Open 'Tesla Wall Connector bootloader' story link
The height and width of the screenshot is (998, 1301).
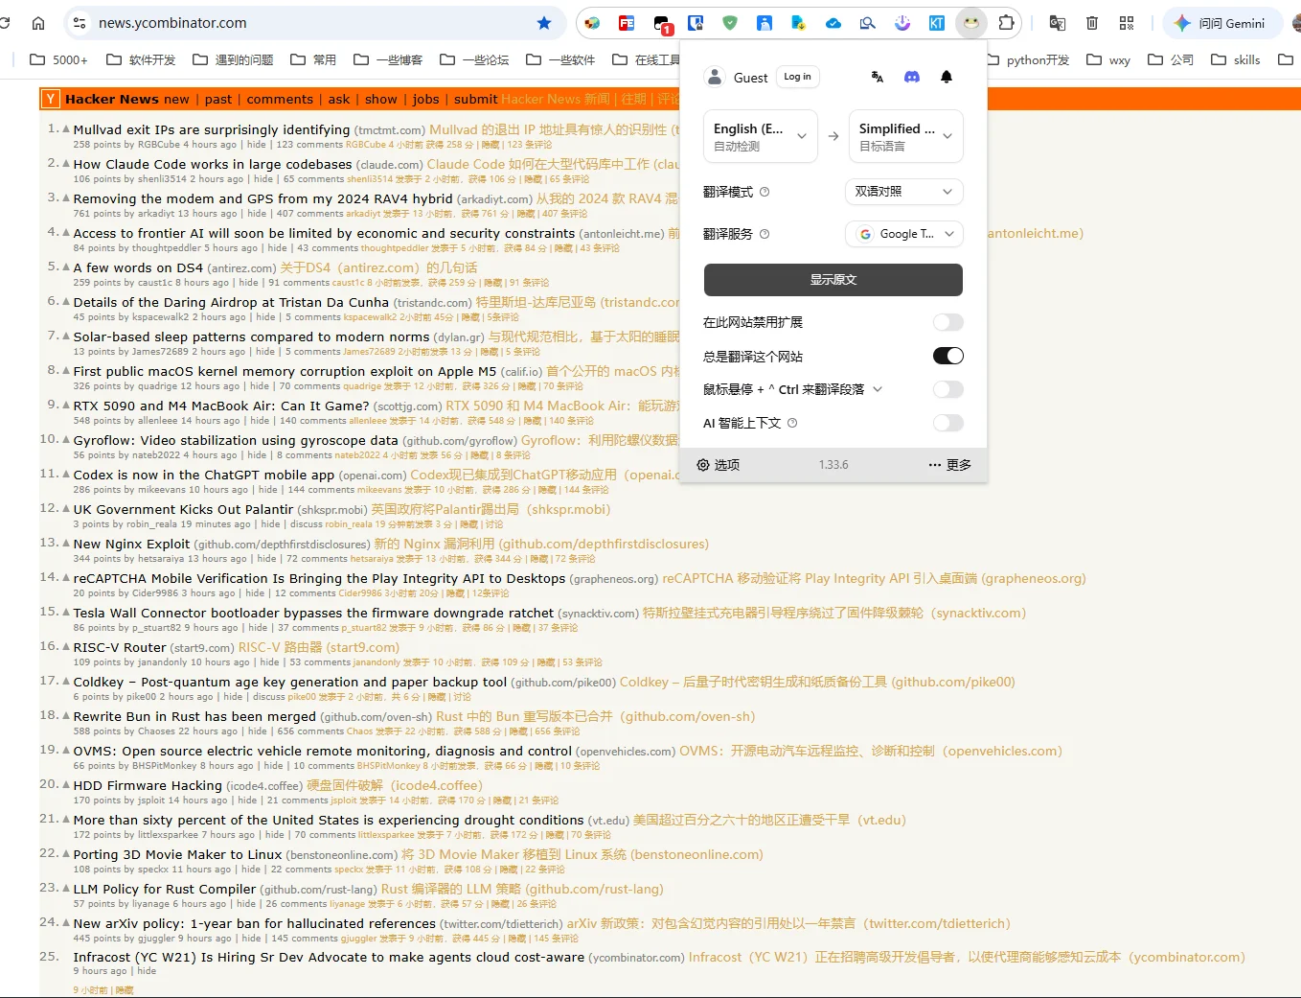314,613
